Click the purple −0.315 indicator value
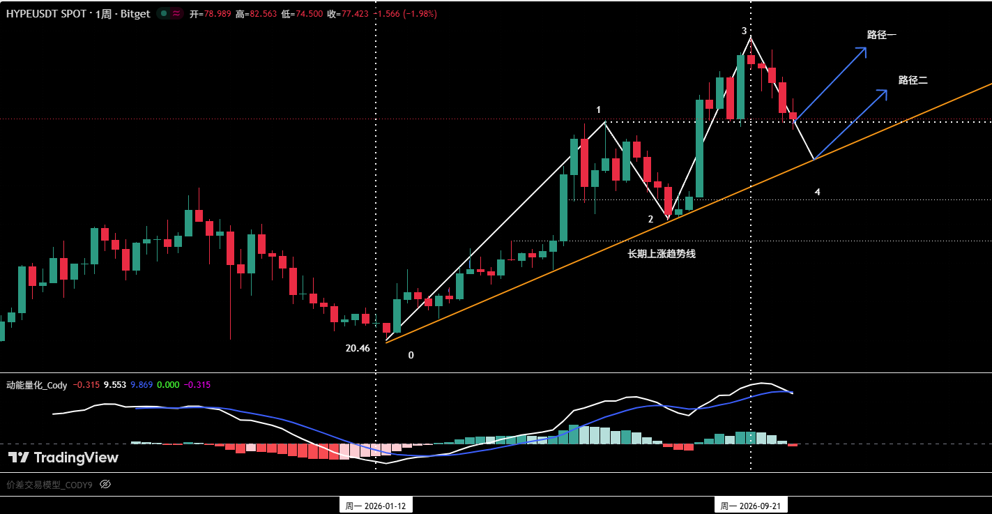This screenshot has width=992, height=514. [197, 385]
